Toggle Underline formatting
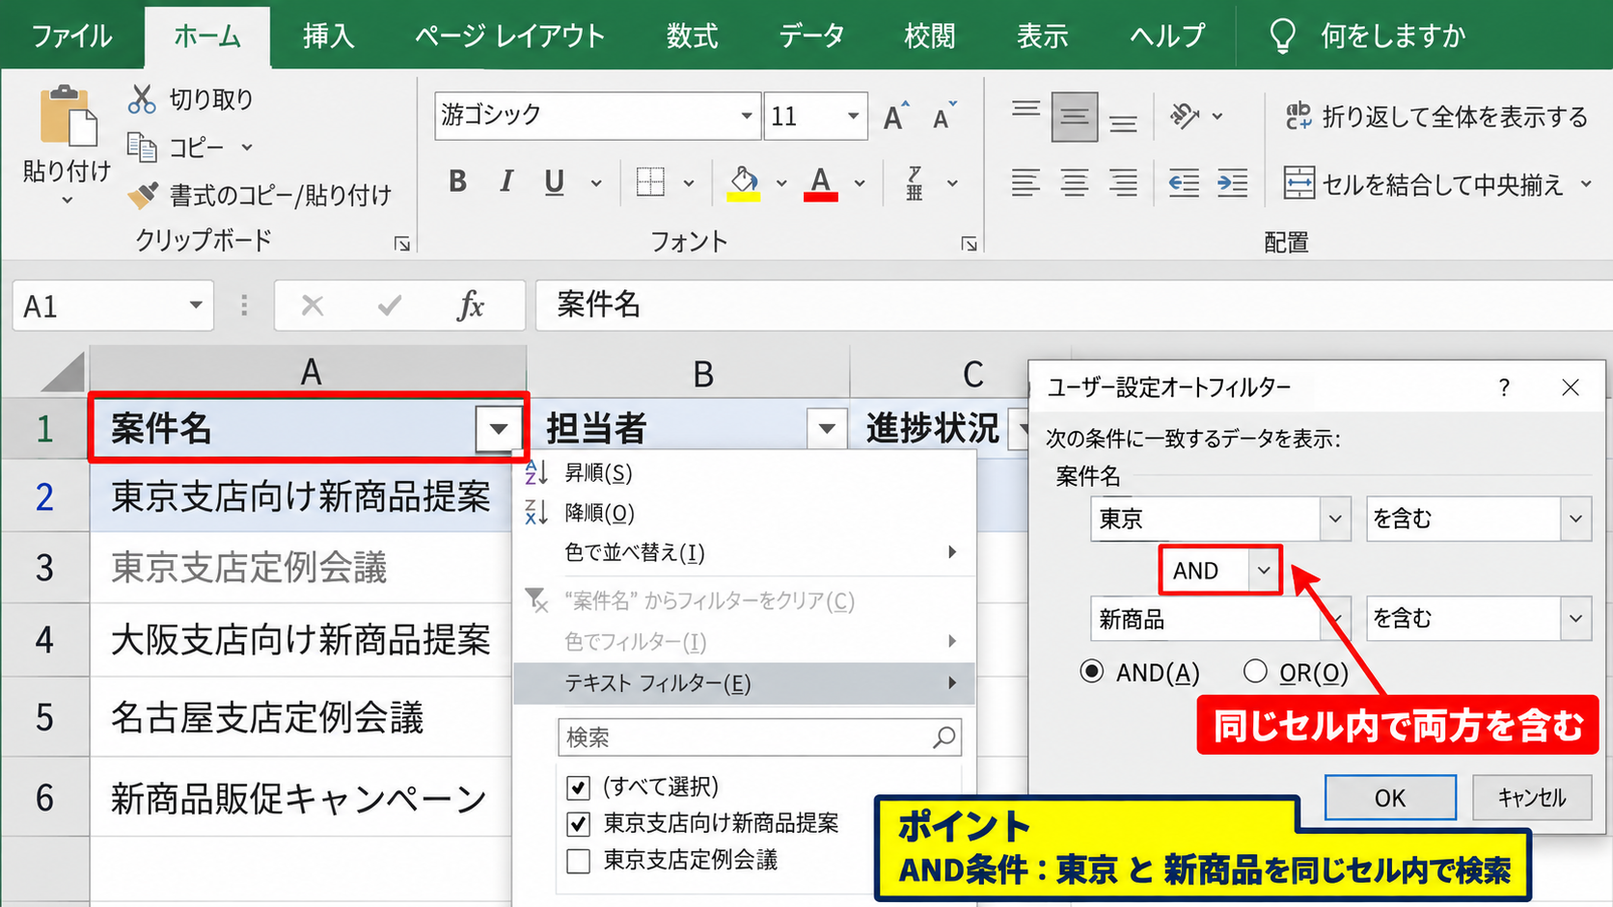1613x907 pixels. coord(554,181)
